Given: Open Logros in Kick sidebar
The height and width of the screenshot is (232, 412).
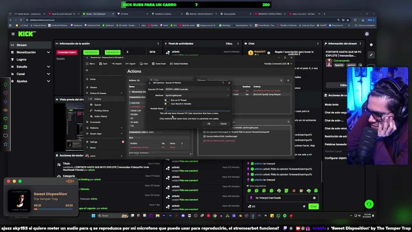Looking at the screenshot, I should [21, 60].
